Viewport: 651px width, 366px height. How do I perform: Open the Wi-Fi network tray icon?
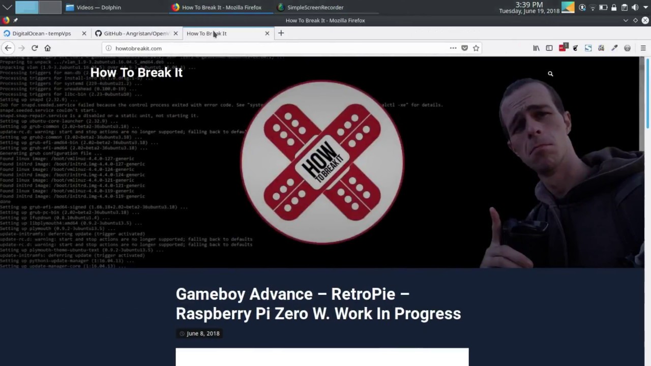click(x=593, y=8)
